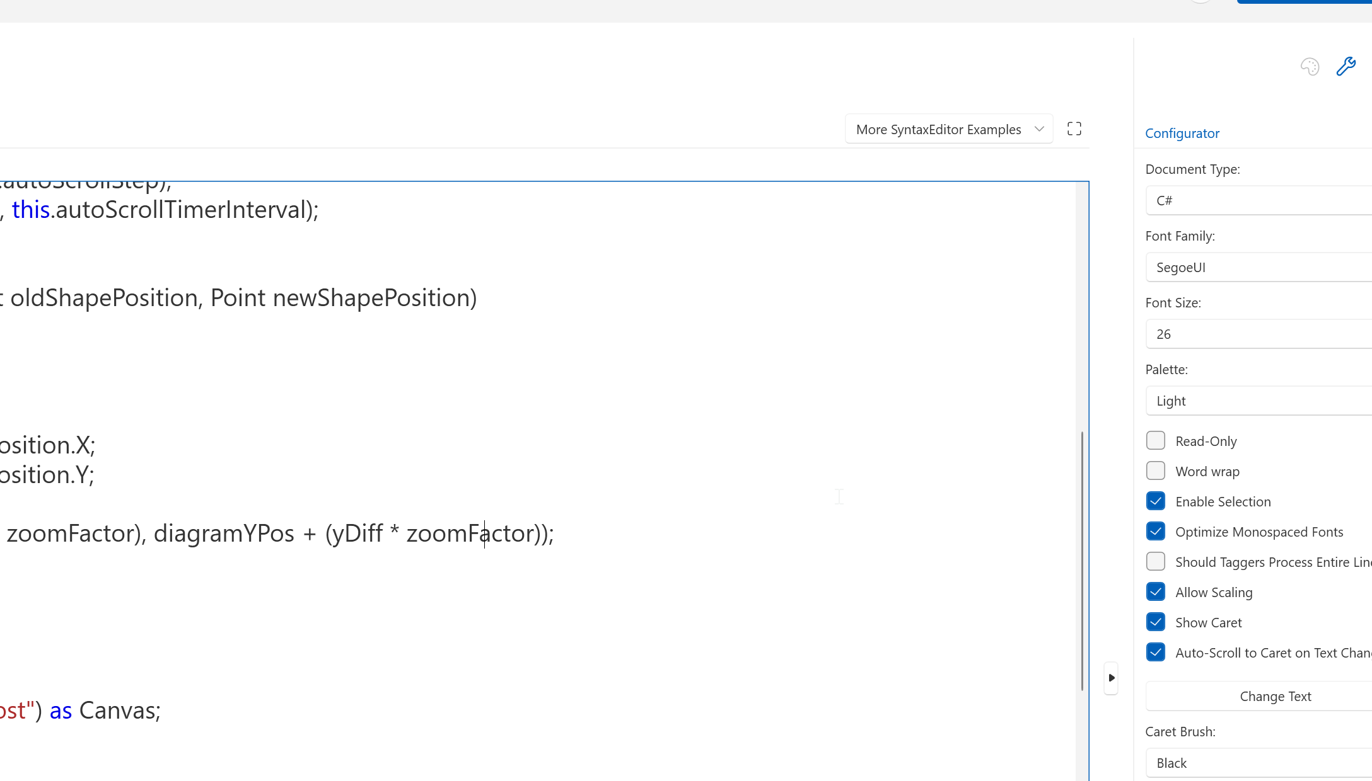Collapse panel with the arrow splitter button
This screenshot has width=1372, height=781.
tap(1111, 678)
